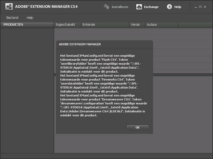Dismiss the error dialog with OK
Image resolution: width=213 pixels, height=159 pixels.
pyautogui.click(x=138, y=127)
